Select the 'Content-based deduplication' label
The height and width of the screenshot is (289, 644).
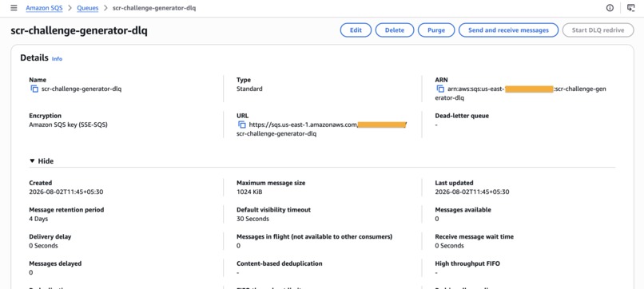click(x=280, y=263)
